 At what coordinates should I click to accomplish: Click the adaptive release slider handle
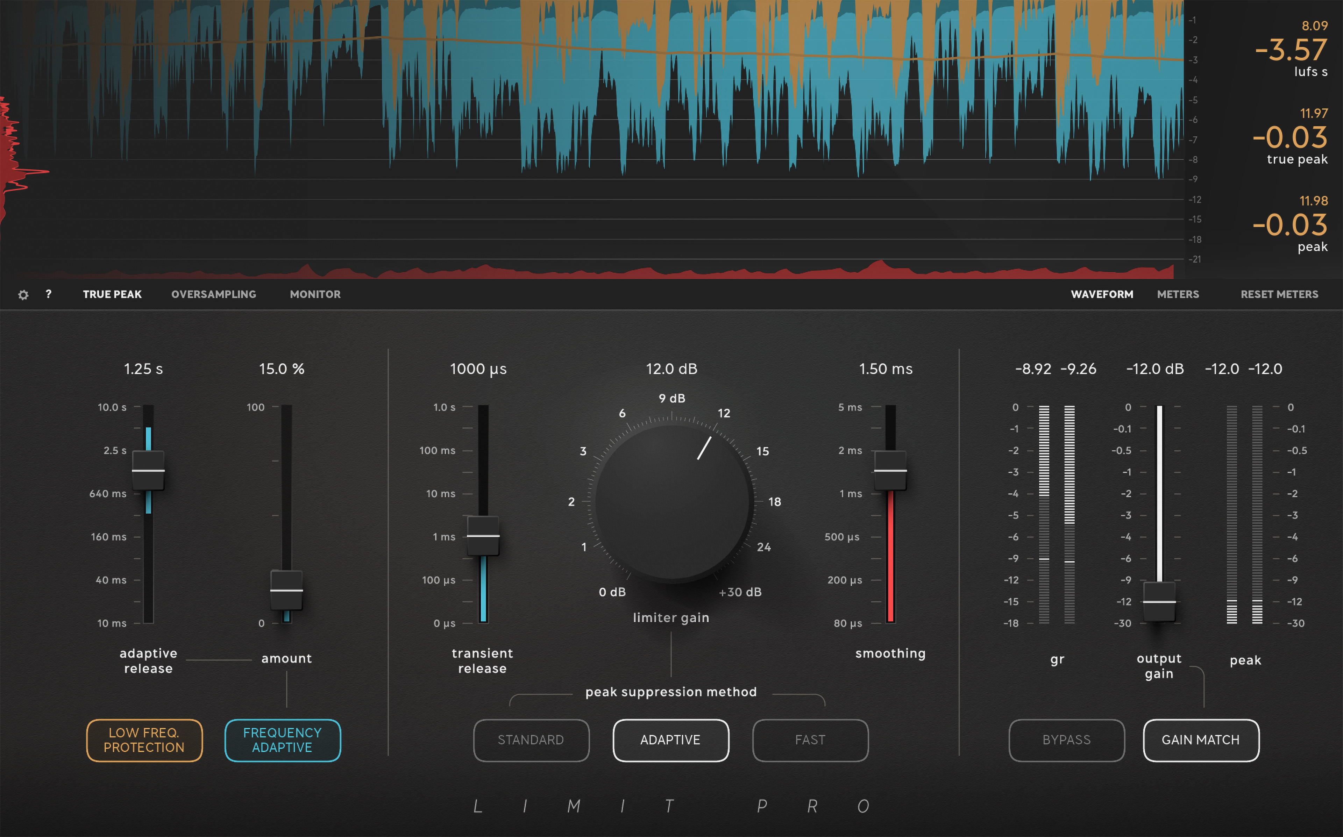[148, 471]
